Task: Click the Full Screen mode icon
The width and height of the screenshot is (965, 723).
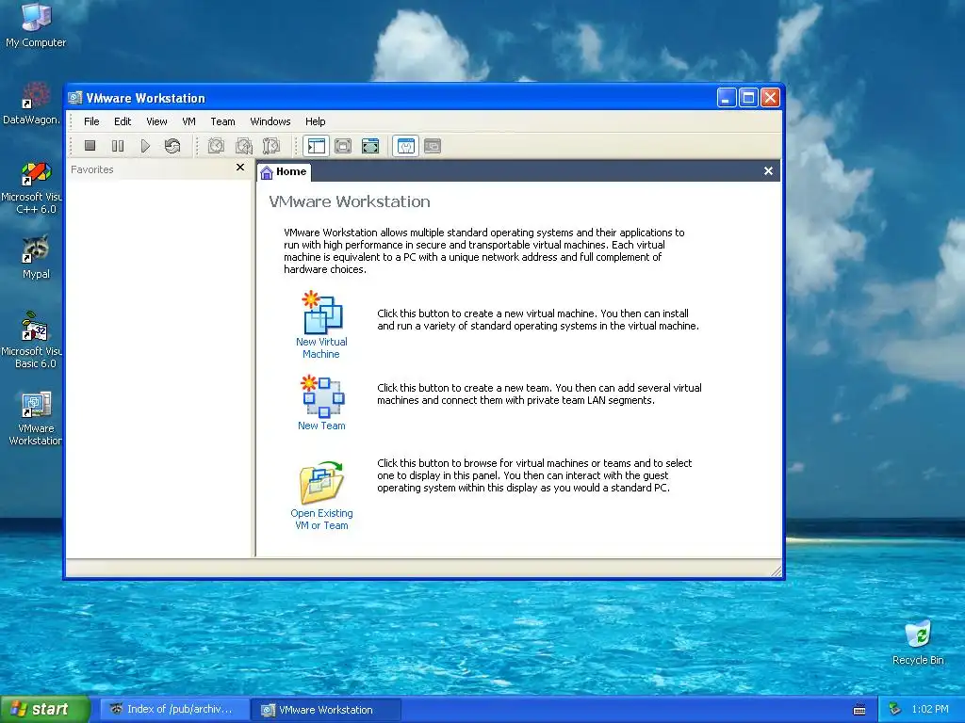Action: tap(370, 146)
